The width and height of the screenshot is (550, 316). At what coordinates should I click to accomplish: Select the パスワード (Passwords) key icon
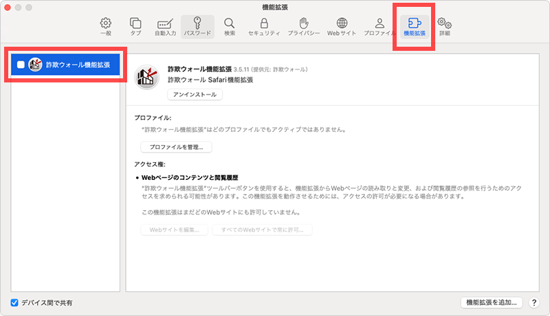[x=197, y=27]
